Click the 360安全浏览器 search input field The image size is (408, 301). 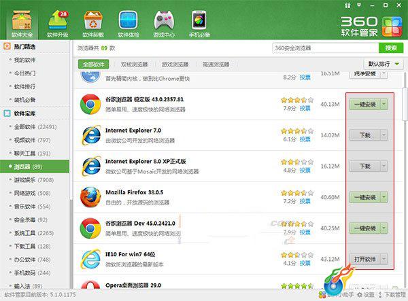click(325, 48)
